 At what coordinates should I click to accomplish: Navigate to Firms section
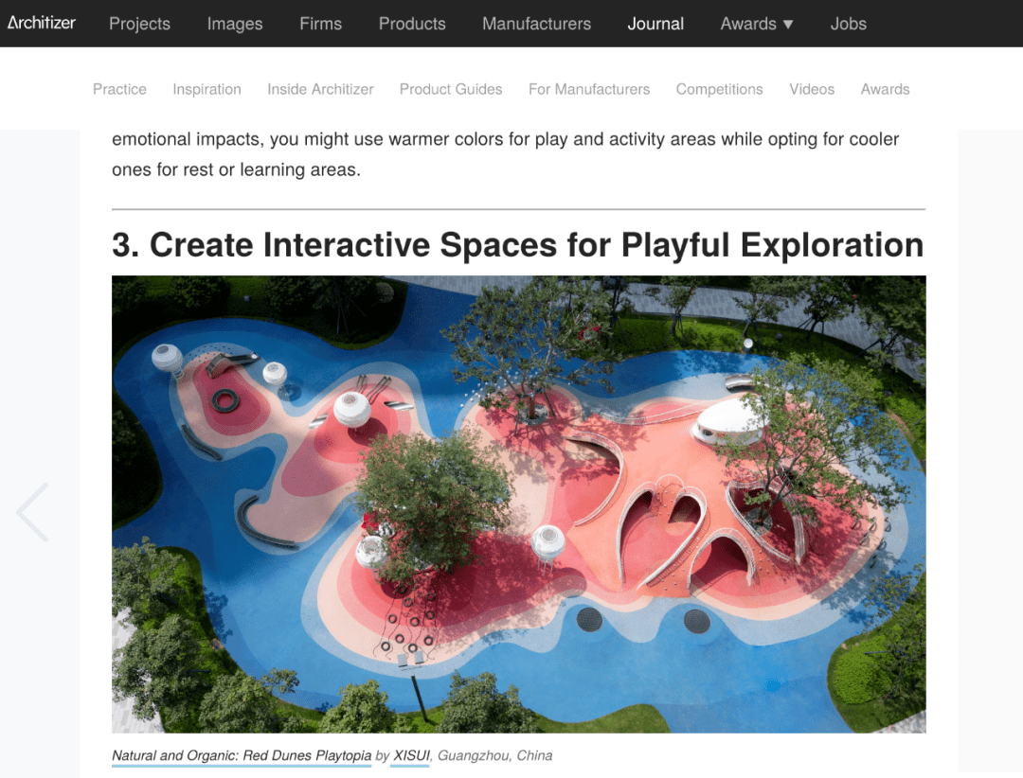(x=320, y=24)
